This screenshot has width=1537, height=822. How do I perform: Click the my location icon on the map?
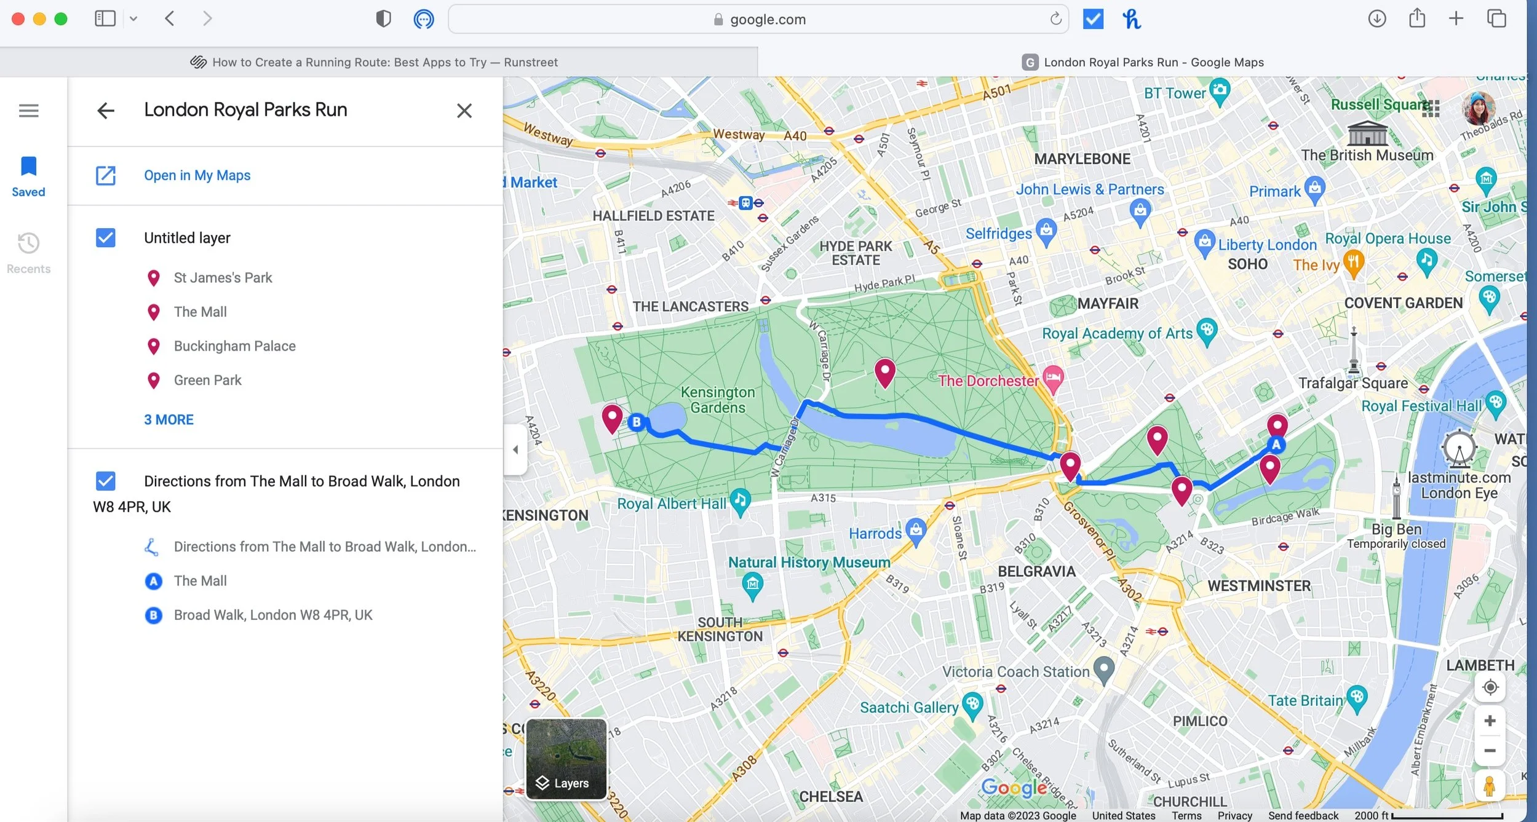(x=1491, y=687)
